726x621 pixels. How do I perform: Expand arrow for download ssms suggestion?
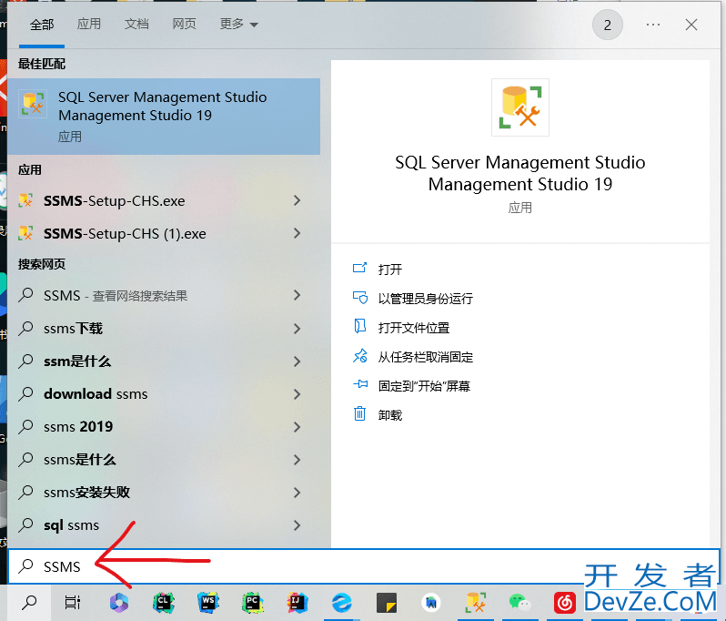pos(297,394)
